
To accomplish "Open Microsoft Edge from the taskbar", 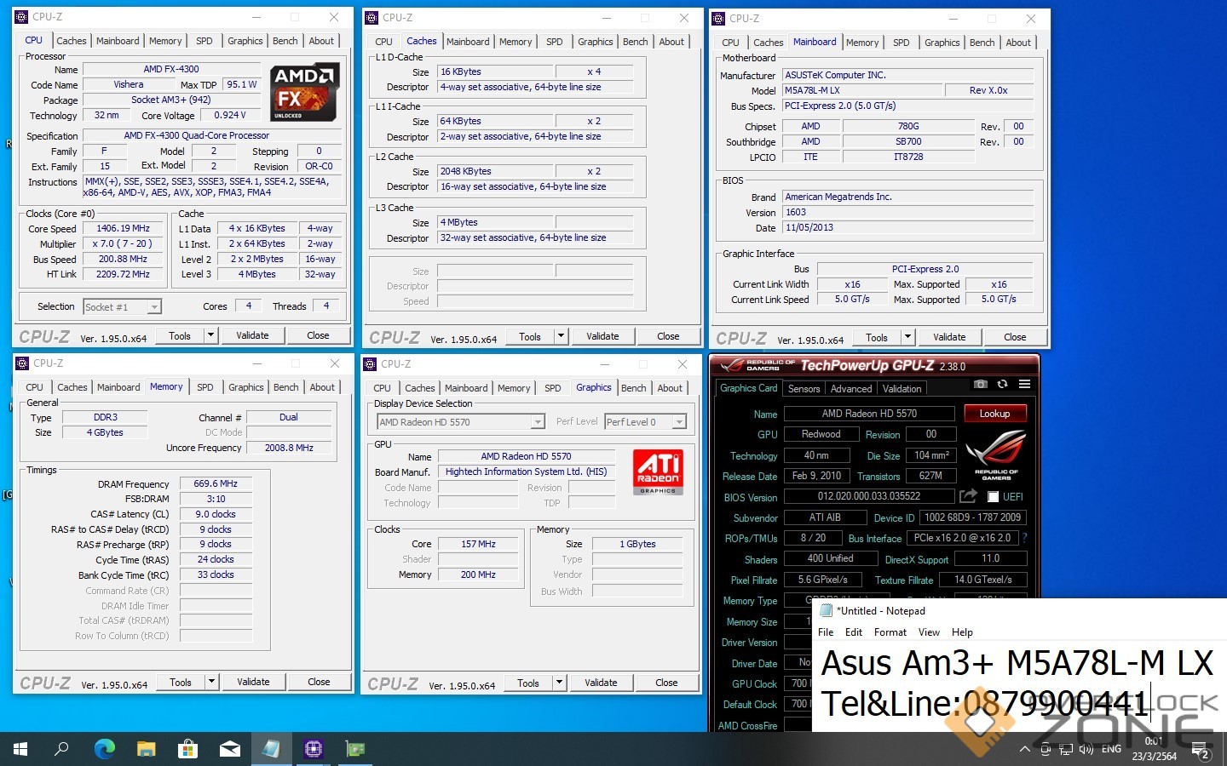I will click(x=104, y=749).
